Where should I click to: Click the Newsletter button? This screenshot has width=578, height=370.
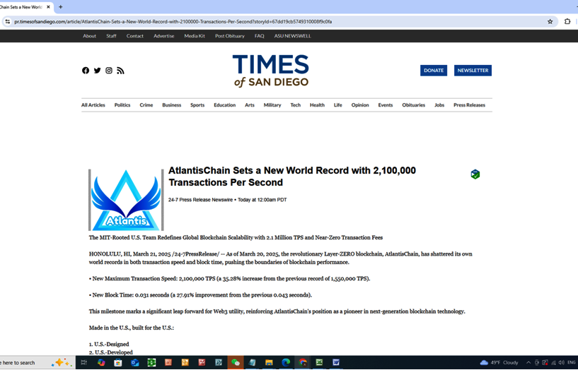click(473, 71)
